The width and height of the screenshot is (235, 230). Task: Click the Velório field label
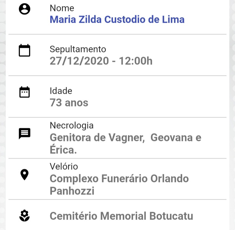[64, 166]
